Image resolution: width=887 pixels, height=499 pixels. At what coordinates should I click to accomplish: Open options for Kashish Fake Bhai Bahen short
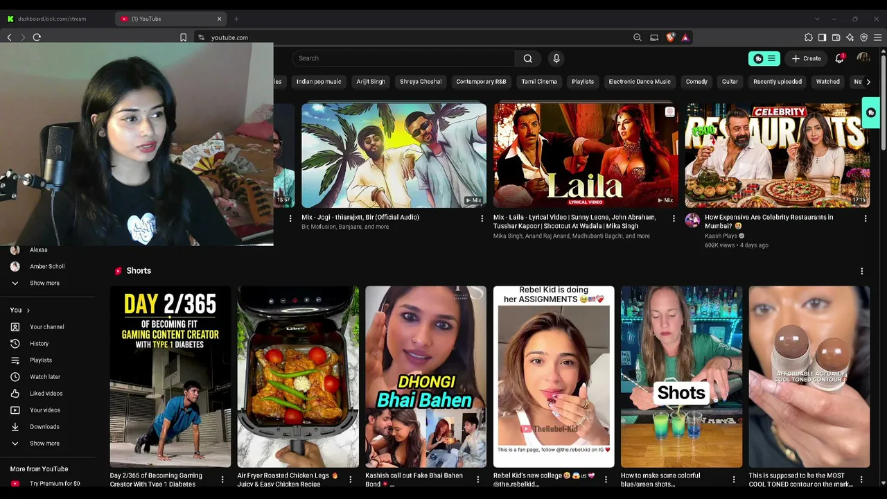coord(478,479)
